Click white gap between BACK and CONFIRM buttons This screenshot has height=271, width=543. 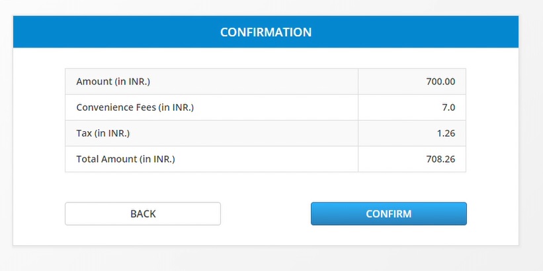click(266, 214)
